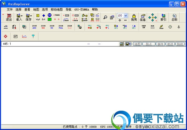Screen dimensions: 187x130
Task: Click the 退出 exit toolbar button
Action: tap(9, 17)
